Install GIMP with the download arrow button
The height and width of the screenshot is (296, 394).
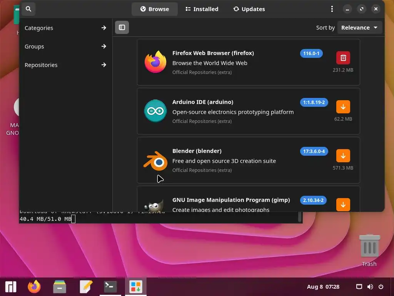(x=343, y=205)
